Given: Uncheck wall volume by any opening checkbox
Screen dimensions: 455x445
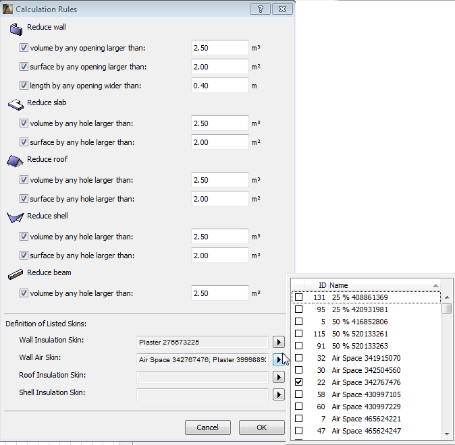Looking at the screenshot, I should click(24, 48).
